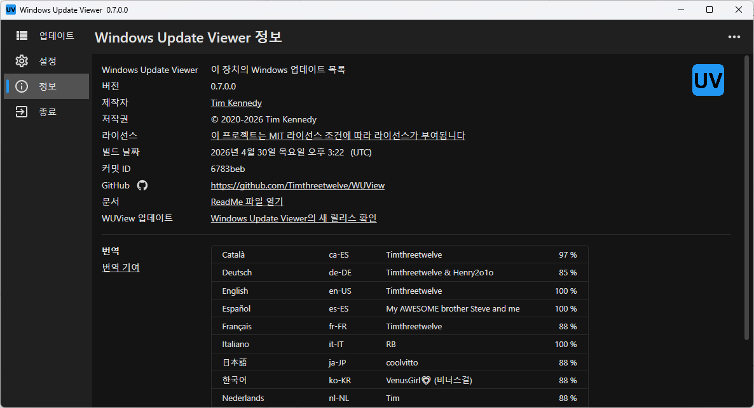Click the ja-JP locale code
Screen dimensions: 754x408
pos(338,362)
